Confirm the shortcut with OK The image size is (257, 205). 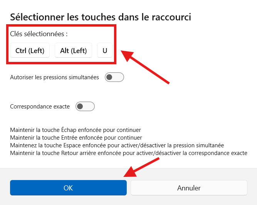tap(68, 188)
